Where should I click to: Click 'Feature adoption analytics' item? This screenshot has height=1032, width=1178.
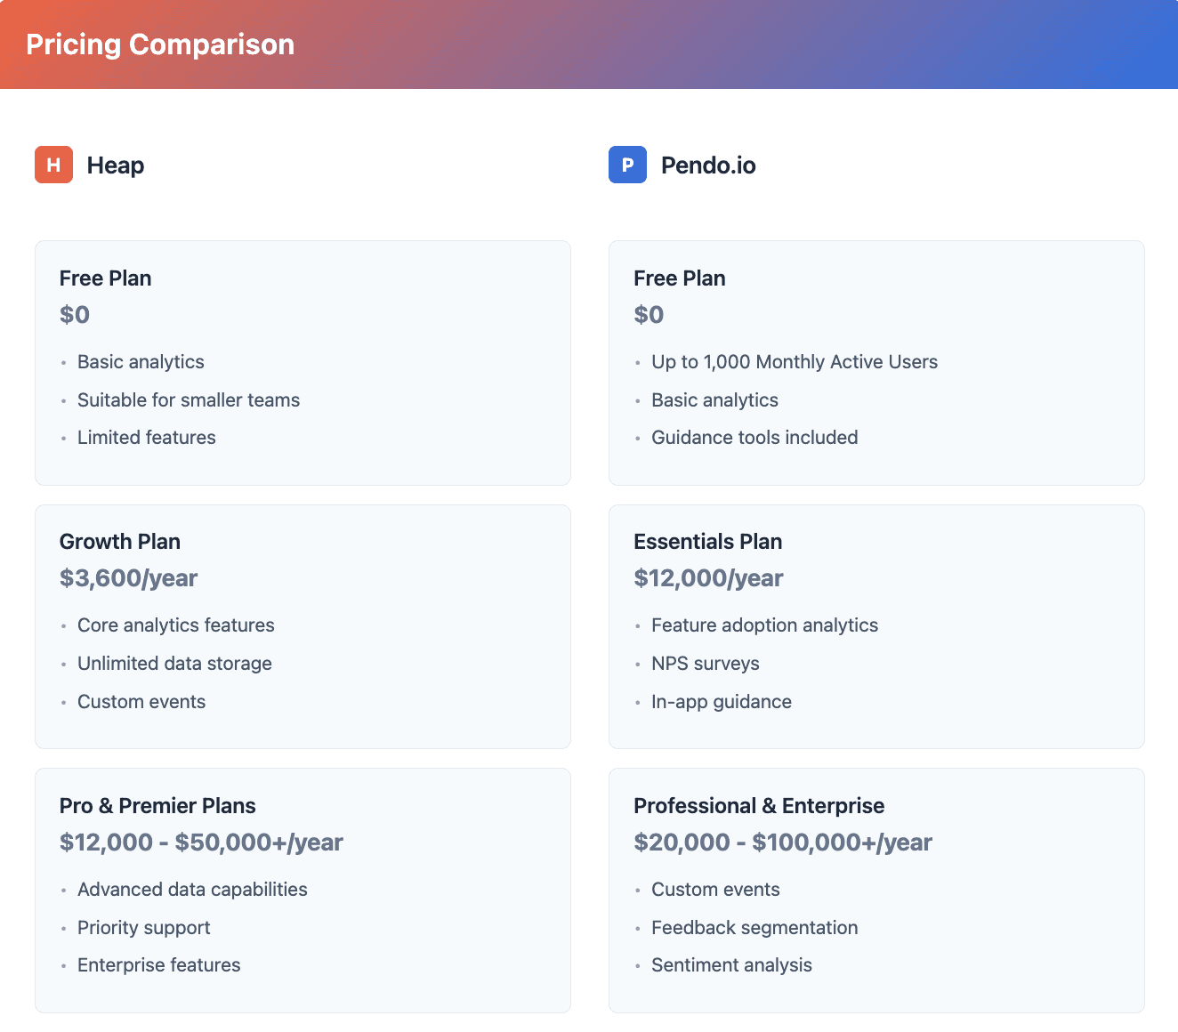(x=764, y=625)
